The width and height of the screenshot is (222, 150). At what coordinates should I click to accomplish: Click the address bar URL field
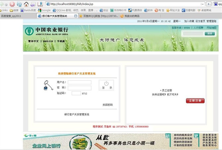coord(123,4)
